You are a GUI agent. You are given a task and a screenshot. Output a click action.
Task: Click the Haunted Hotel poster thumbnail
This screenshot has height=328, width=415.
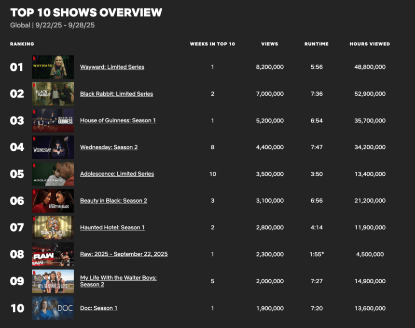click(53, 227)
